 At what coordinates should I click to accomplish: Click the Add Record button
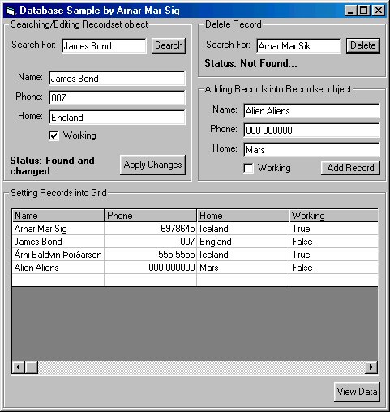(x=350, y=168)
